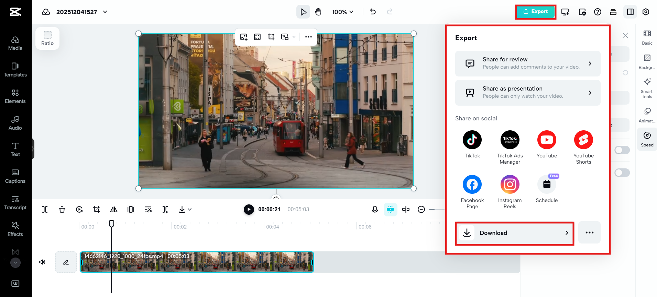
Task: Open the Audio panel
Action: [15, 123]
